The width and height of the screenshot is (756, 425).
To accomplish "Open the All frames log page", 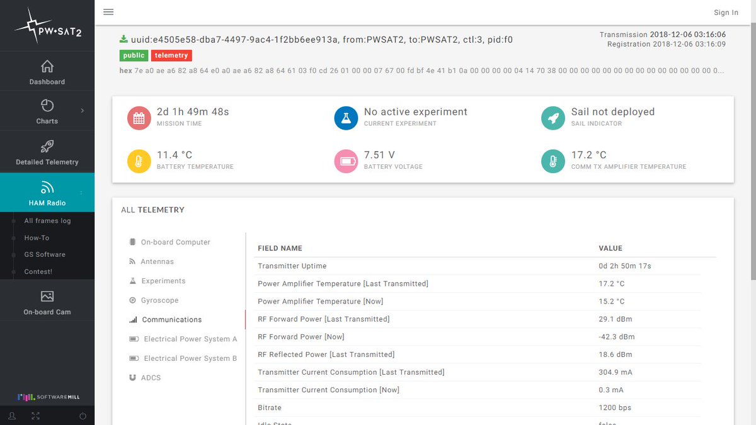I will pos(47,220).
